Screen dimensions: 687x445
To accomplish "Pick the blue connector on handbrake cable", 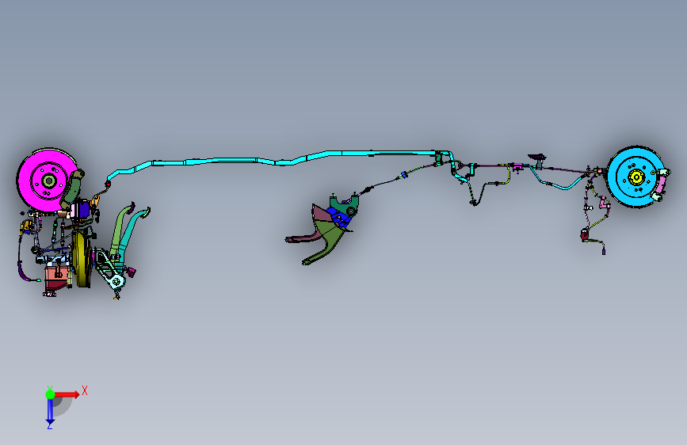I will click(403, 175).
